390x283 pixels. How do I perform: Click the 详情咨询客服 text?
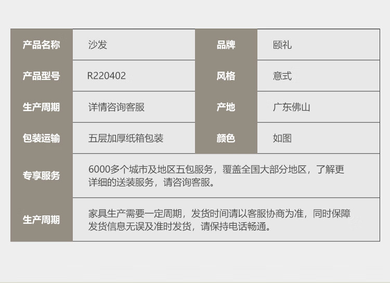(x=116, y=107)
